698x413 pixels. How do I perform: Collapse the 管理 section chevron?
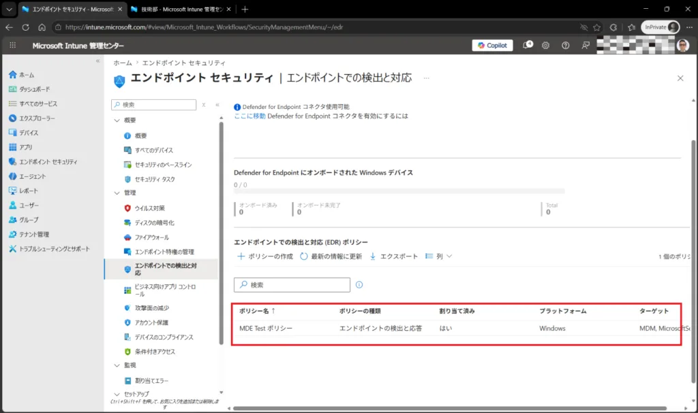click(x=117, y=193)
